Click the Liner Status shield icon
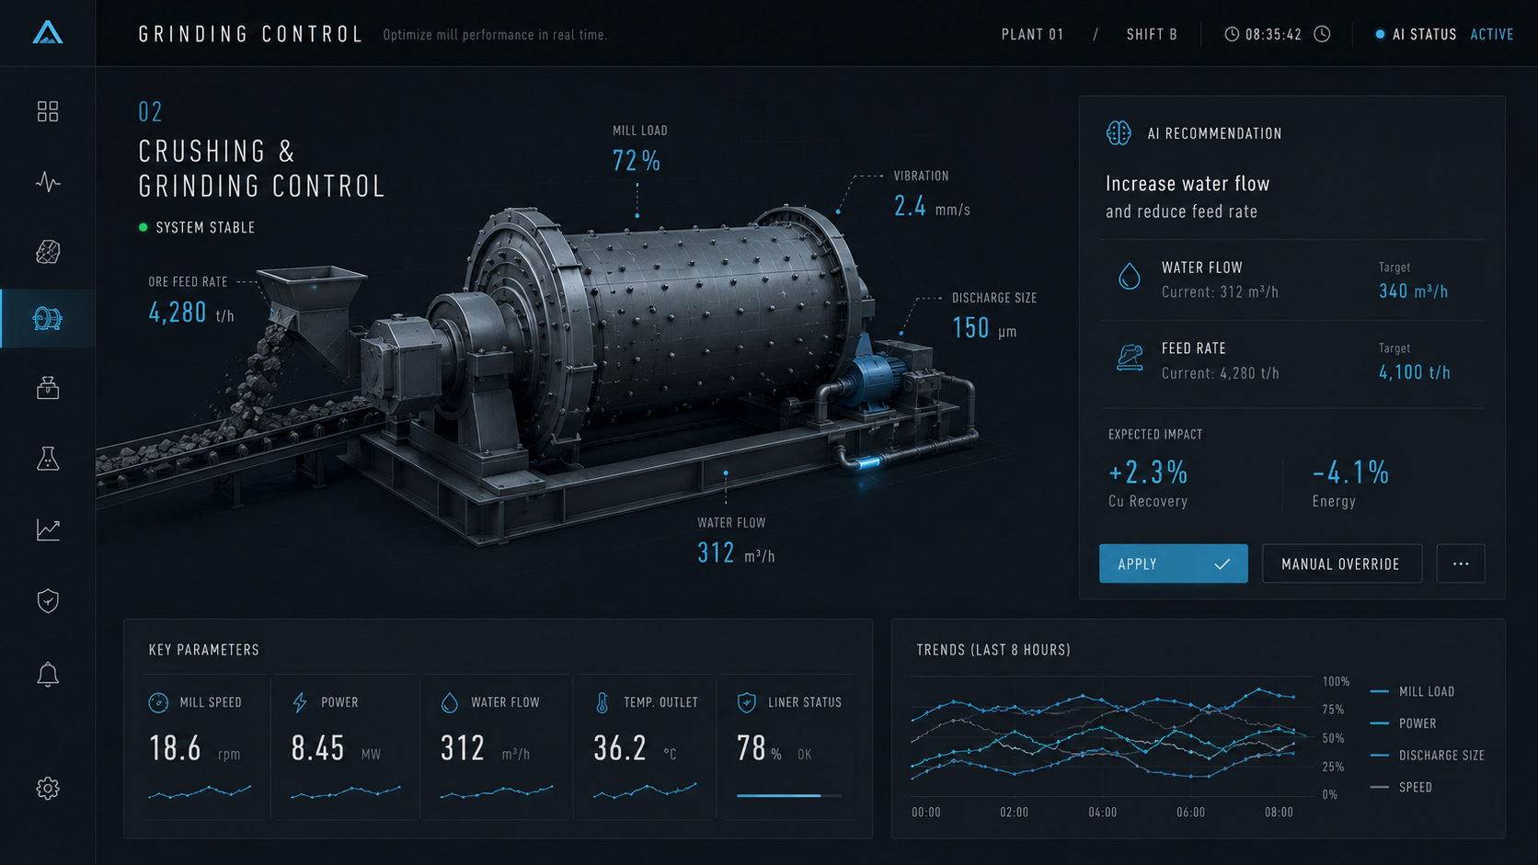Screen dimensions: 1538x865 click(747, 702)
